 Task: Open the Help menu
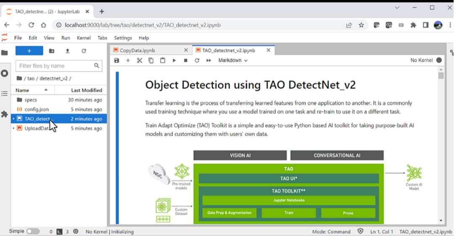click(144, 38)
